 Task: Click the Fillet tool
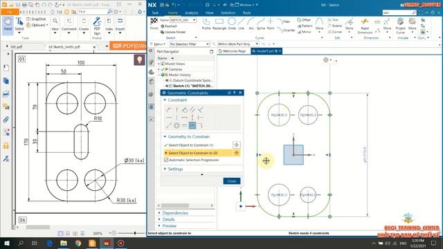283,21
